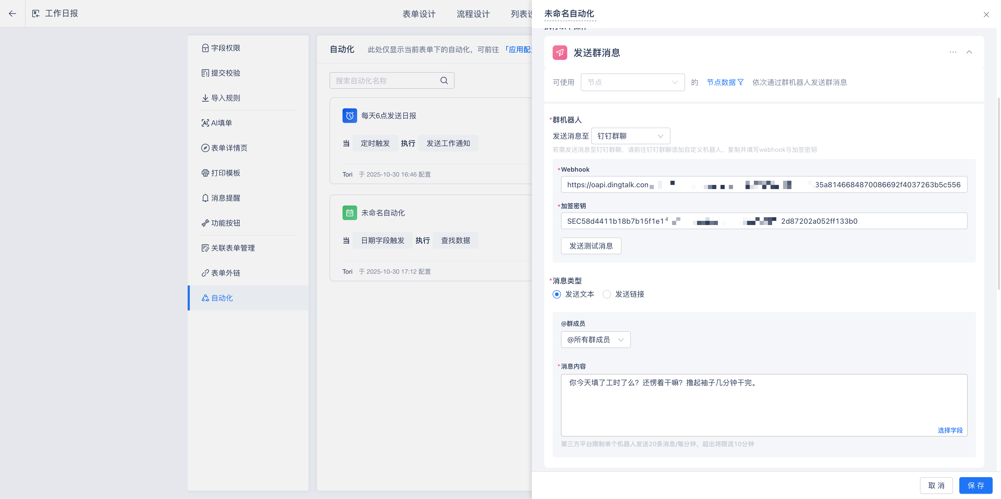The height and width of the screenshot is (499, 1001).
Task: Rename the 未命名自动化 panel title
Action: [569, 14]
